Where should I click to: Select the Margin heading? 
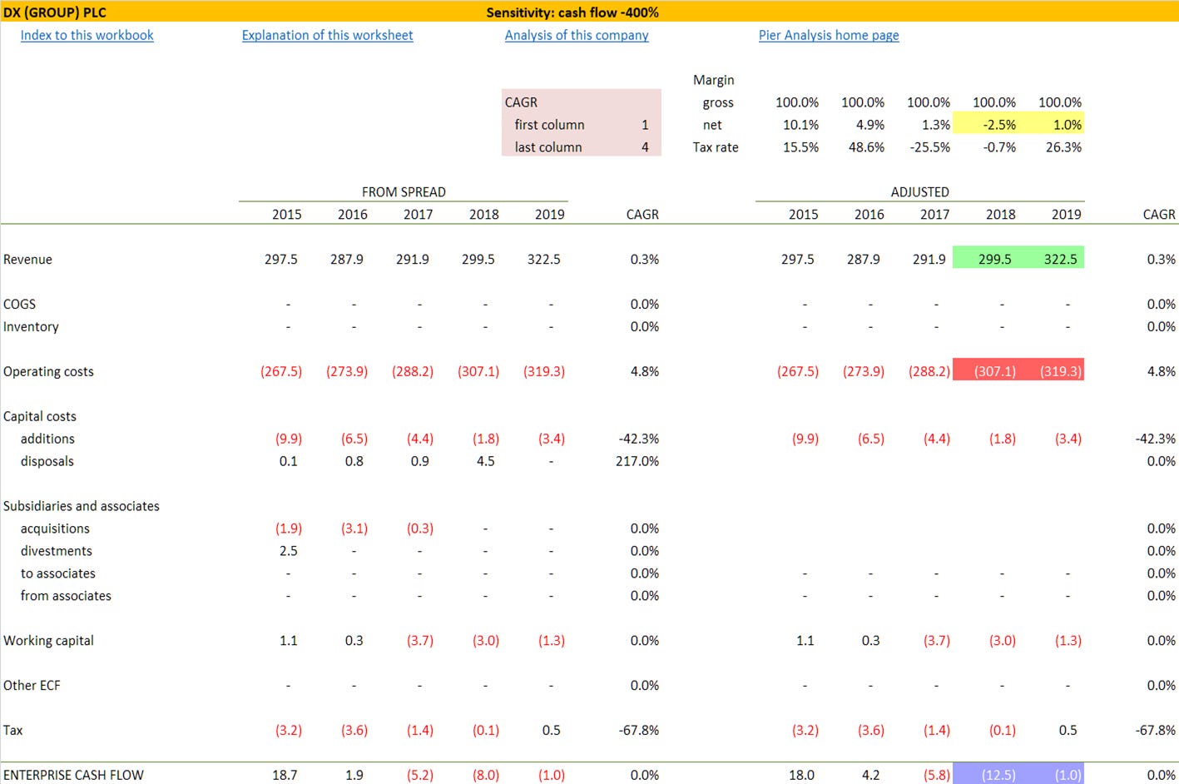[714, 80]
